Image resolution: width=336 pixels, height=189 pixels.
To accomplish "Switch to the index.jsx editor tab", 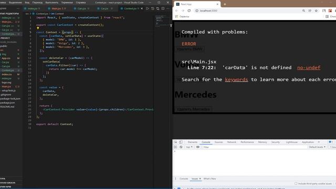I will click(x=34, y=8).
